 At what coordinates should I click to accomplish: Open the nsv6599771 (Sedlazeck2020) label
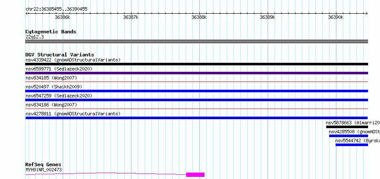pos(59,69)
